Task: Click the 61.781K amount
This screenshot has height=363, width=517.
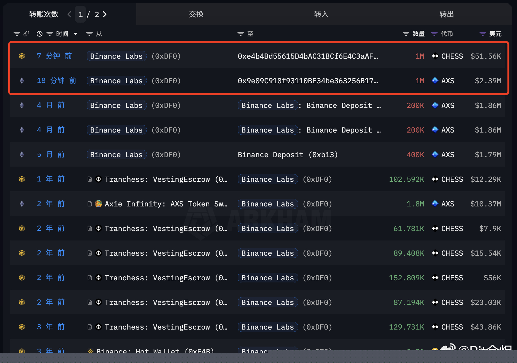Action: point(409,229)
